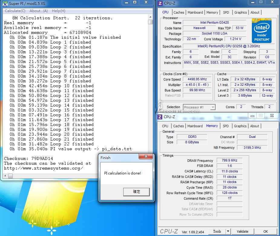Switch to Caches tab in top CPU-Z window
This screenshot has width=280, height=236.
[x=179, y=12]
